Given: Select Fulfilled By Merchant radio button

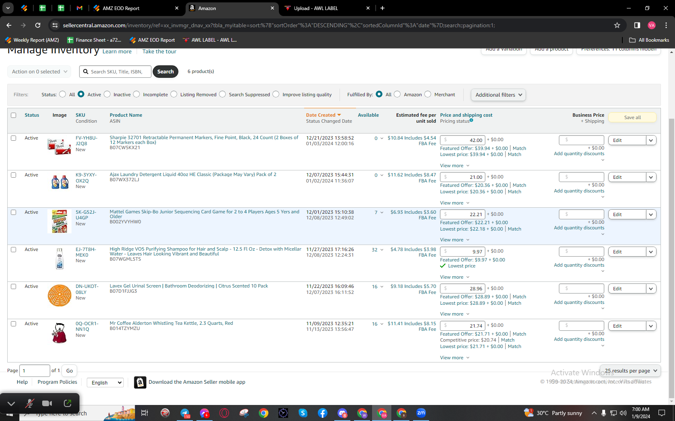Looking at the screenshot, I should coord(427,94).
